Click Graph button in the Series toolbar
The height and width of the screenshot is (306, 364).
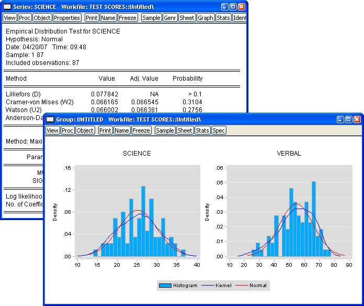(x=206, y=18)
